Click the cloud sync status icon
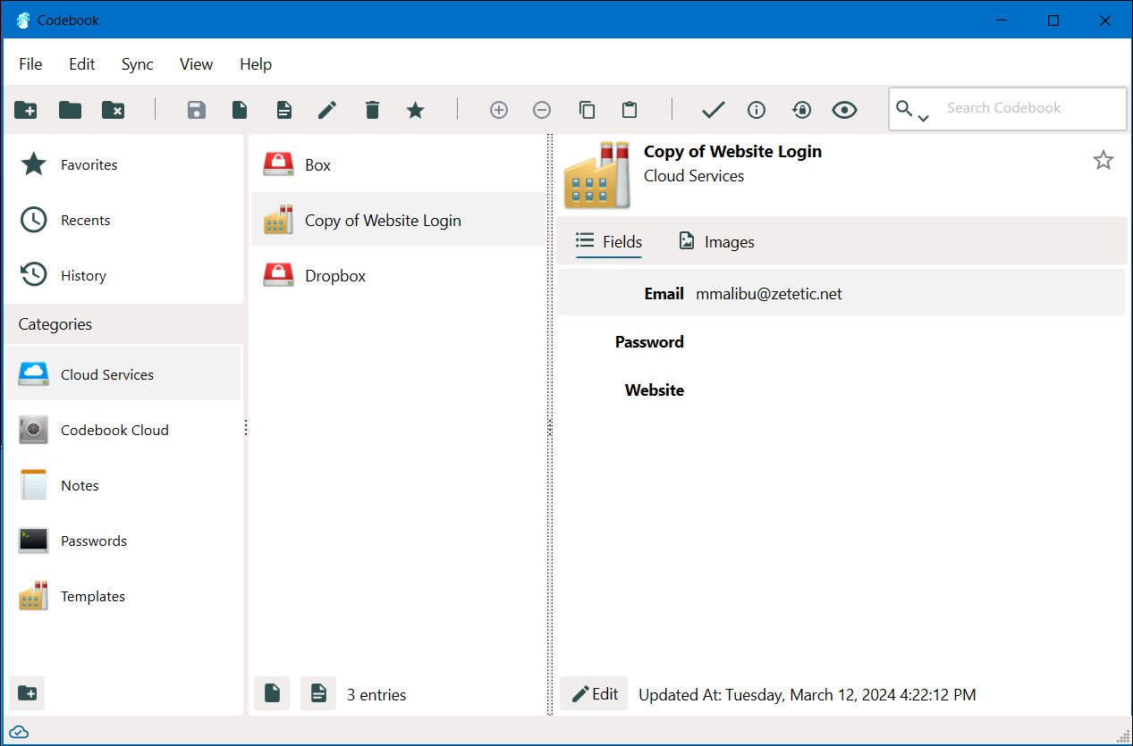The height and width of the screenshot is (746, 1133). pos(19,733)
